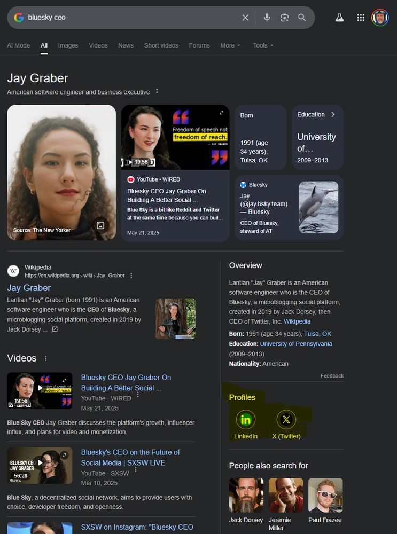
Task: Open the Paul Frazee related person card
Action: point(325,501)
